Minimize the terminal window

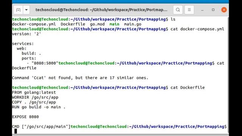point(202,10)
